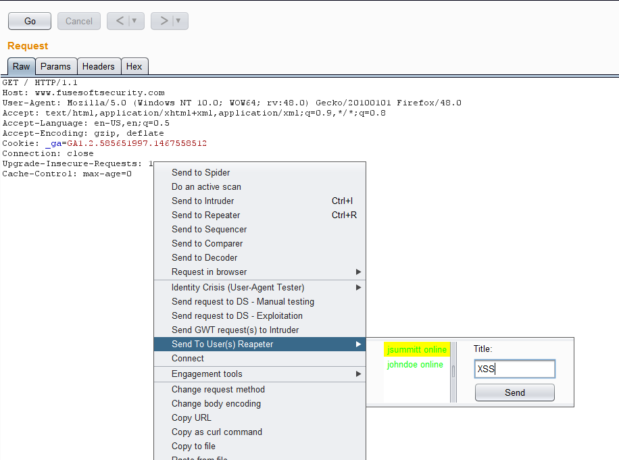This screenshot has width=619, height=460.
Task: Choose Copy to file
Action: [259, 446]
